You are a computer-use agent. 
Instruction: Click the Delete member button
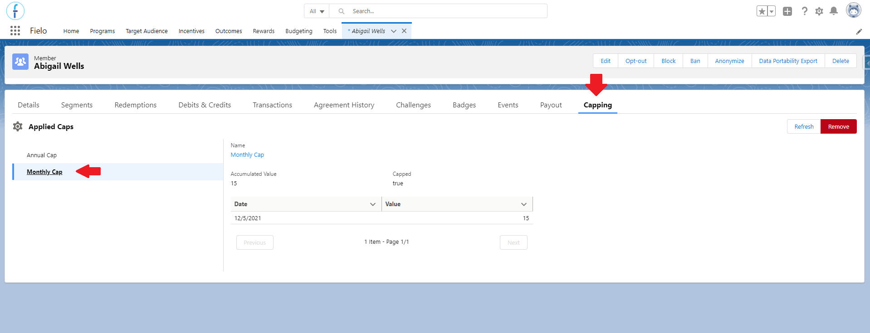tap(841, 61)
